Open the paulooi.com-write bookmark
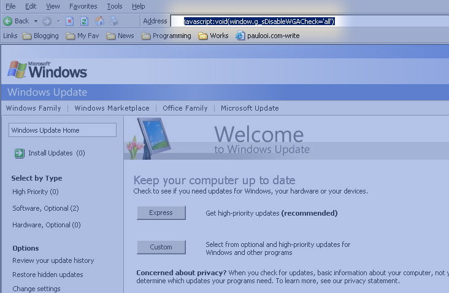 click(267, 36)
